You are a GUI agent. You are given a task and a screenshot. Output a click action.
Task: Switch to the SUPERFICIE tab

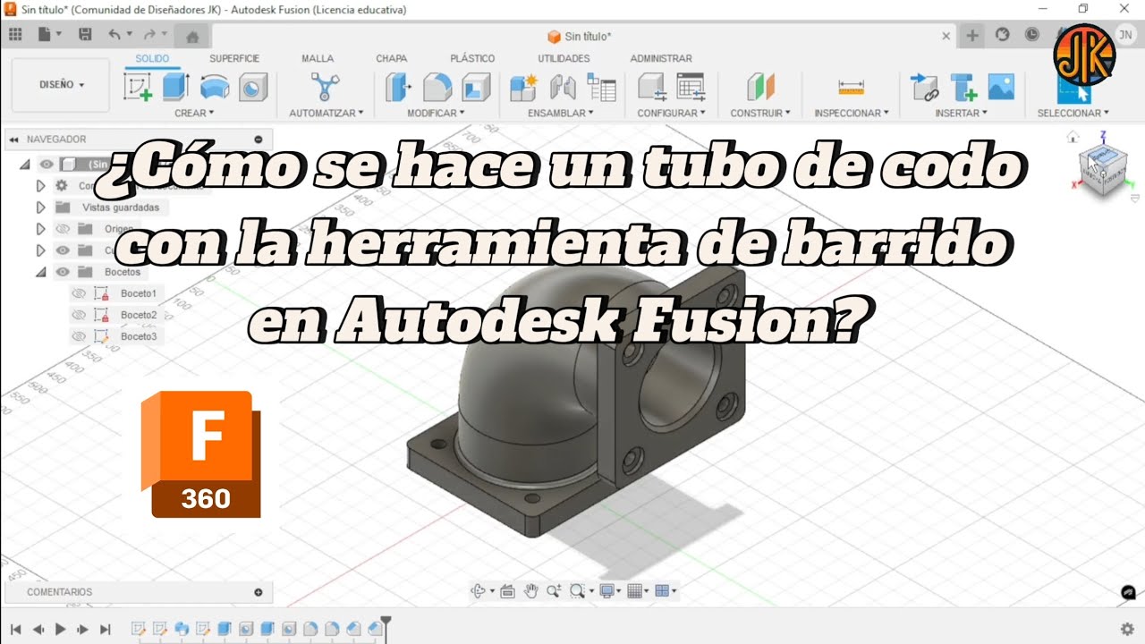(234, 58)
